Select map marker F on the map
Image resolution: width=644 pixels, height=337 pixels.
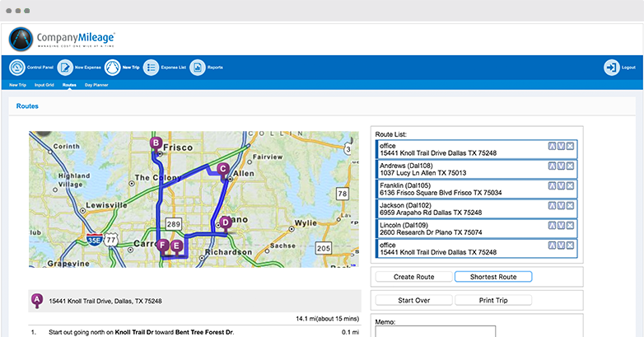(163, 246)
